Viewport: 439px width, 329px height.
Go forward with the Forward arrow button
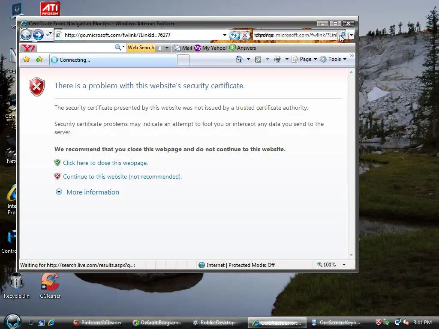coord(38,35)
